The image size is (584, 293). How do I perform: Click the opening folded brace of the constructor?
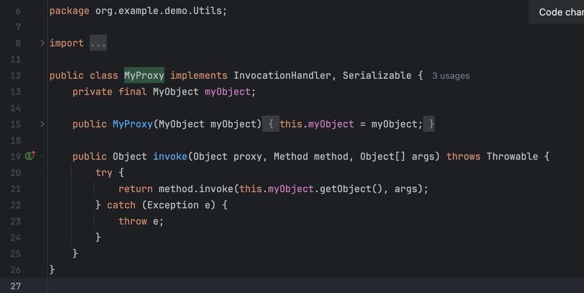click(x=271, y=124)
